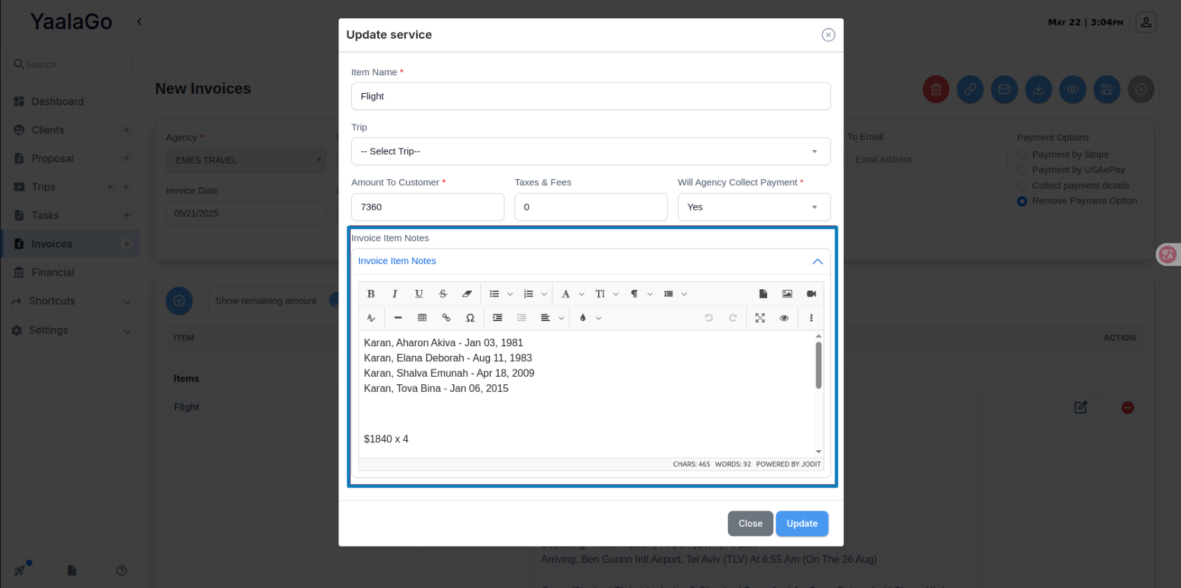Insert a horizontal line

(x=398, y=318)
